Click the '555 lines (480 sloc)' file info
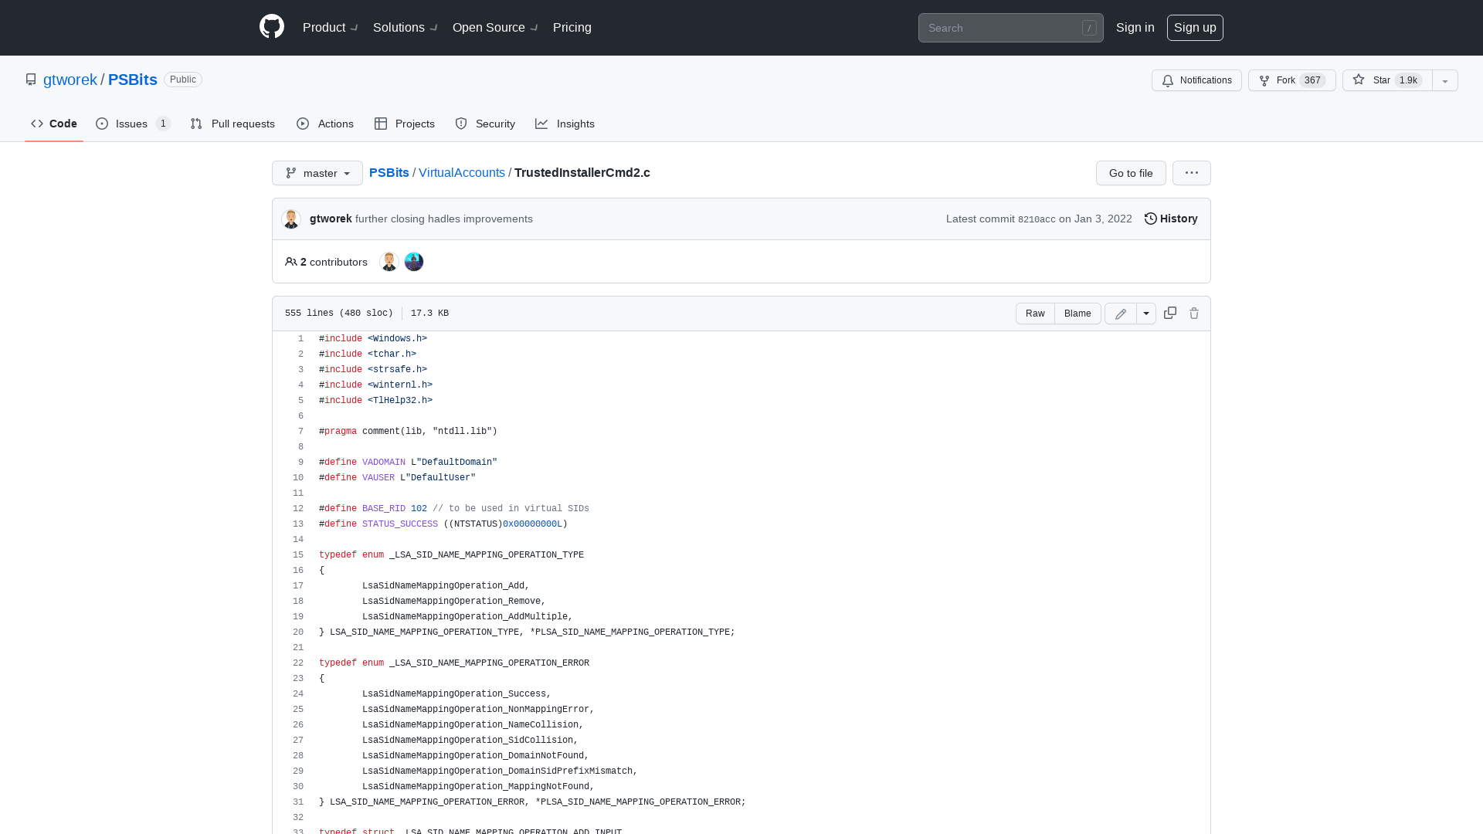The width and height of the screenshot is (1483, 834). pos(339,314)
